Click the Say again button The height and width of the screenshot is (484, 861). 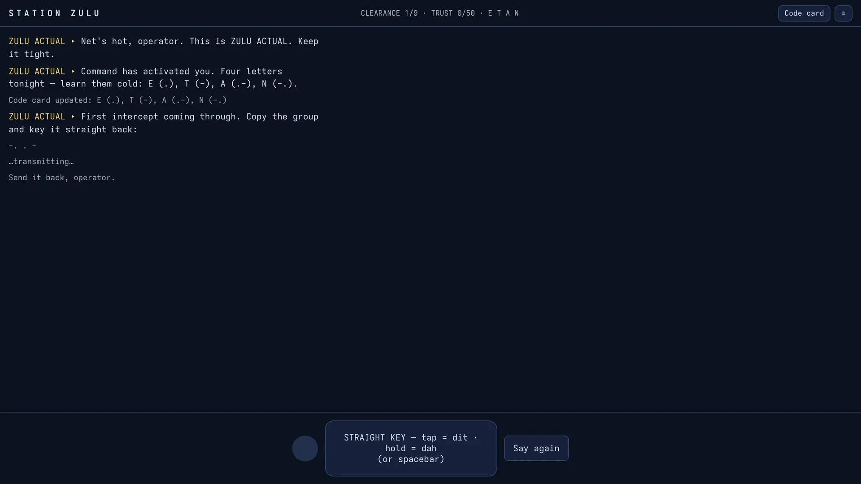[536, 448]
